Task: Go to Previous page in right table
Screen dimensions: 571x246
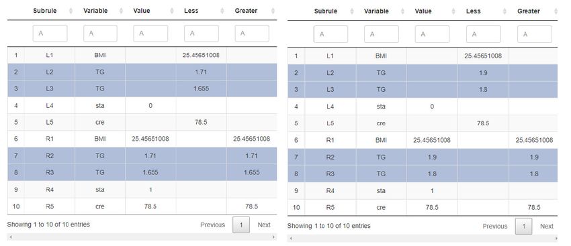Action: [495, 226]
